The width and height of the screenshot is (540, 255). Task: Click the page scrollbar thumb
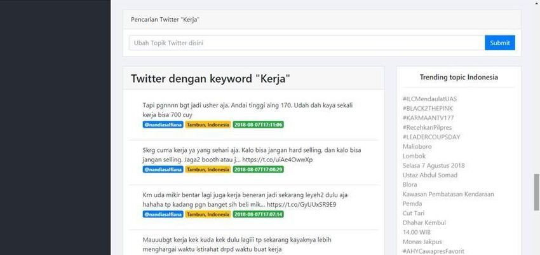point(536,192)
